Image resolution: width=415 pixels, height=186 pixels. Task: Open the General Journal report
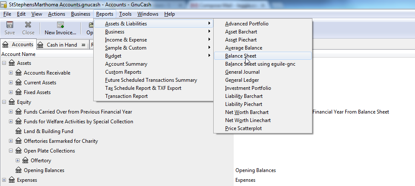click(x=263, y=72)
